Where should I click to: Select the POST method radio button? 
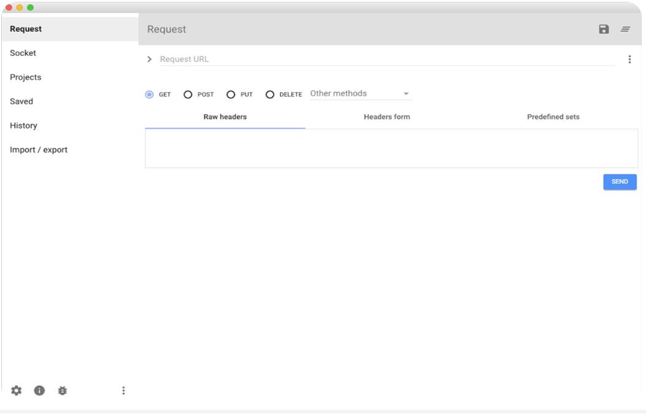[x=188, y=94]
